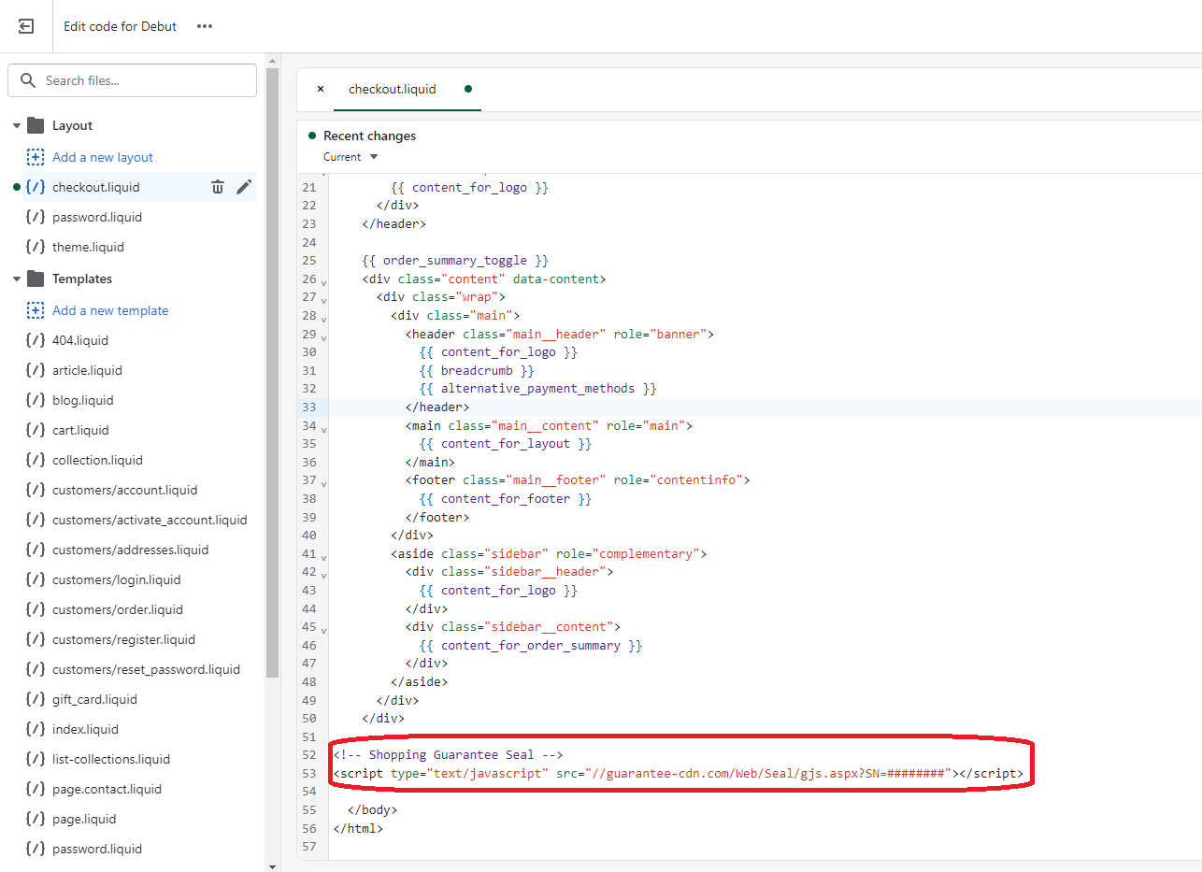The image size is (1202, 872).
Task: Open password.liquid under Layout
Action: pos(97,217)
